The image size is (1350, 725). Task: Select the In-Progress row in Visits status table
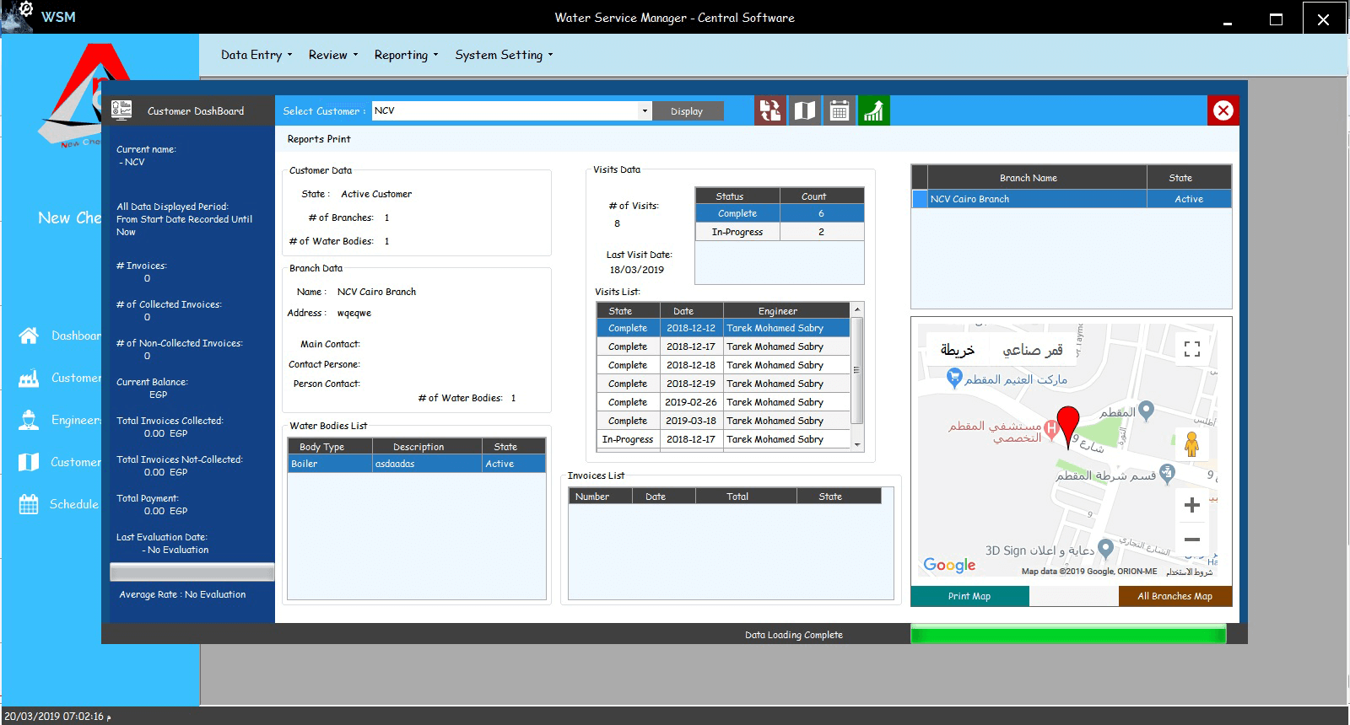tap(737, 232)
